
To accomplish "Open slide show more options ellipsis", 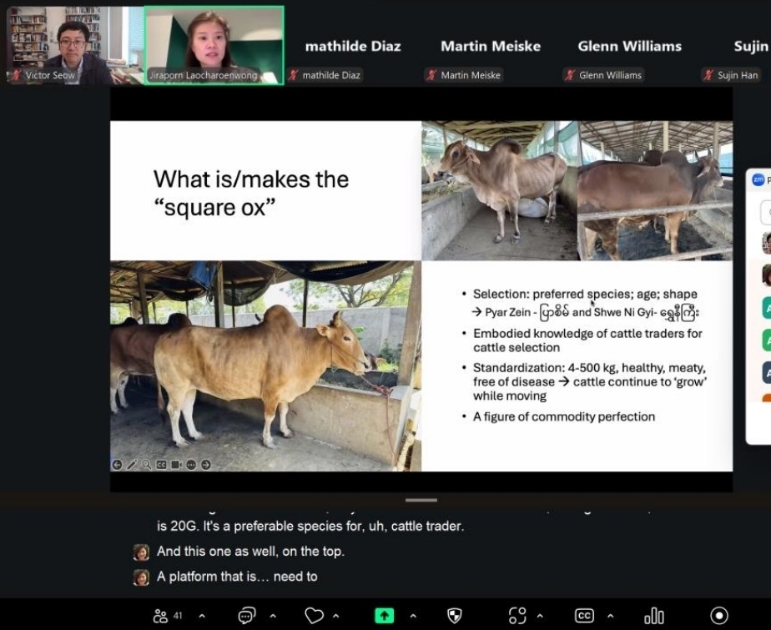I will (191, 465).
